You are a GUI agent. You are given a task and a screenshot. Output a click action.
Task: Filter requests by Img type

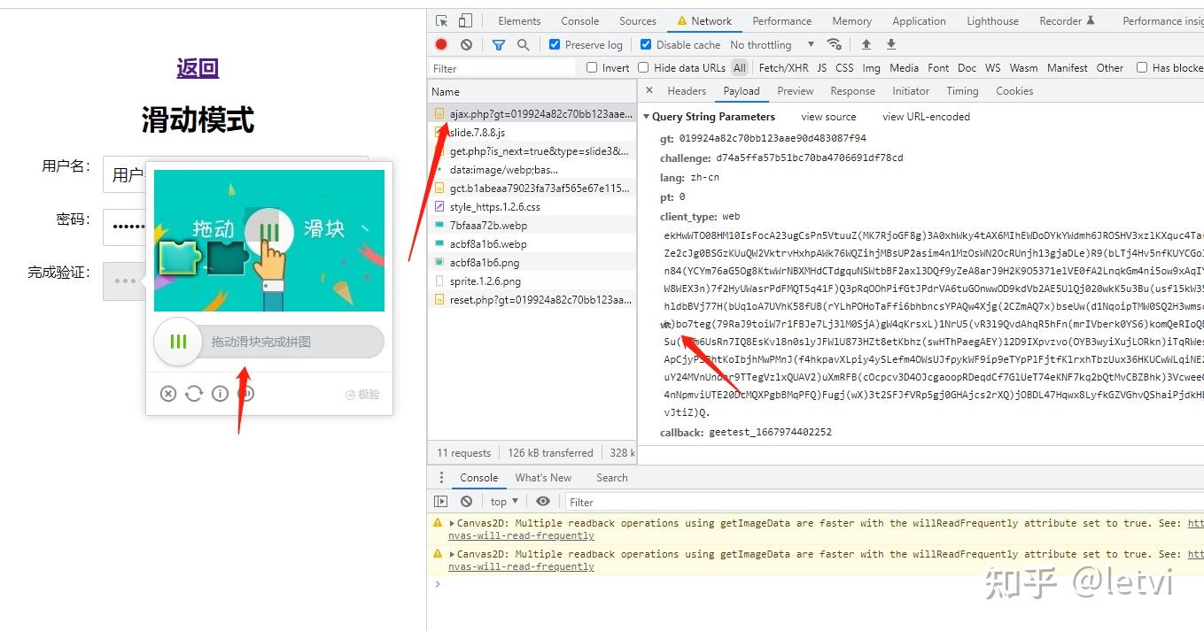point(872,68)
